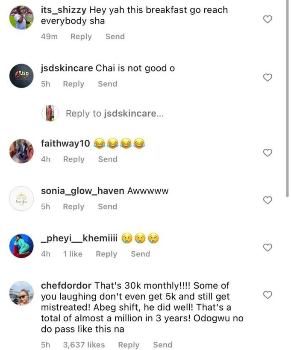291x350 pixels.
Task: Type in the Reply to jsdskincare field
Action: 115,114
